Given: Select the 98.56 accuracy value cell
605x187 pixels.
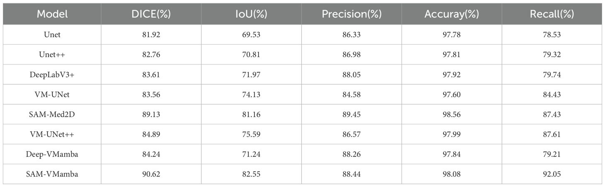Looking at the screenshot, I should 451,114.
